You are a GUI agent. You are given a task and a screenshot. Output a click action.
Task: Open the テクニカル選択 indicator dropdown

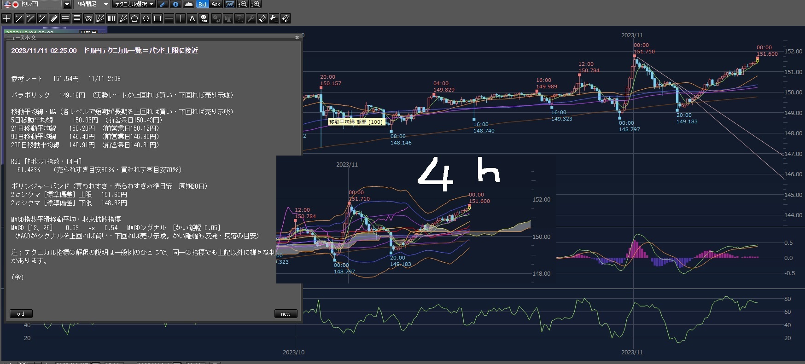(x=134, y=4)
